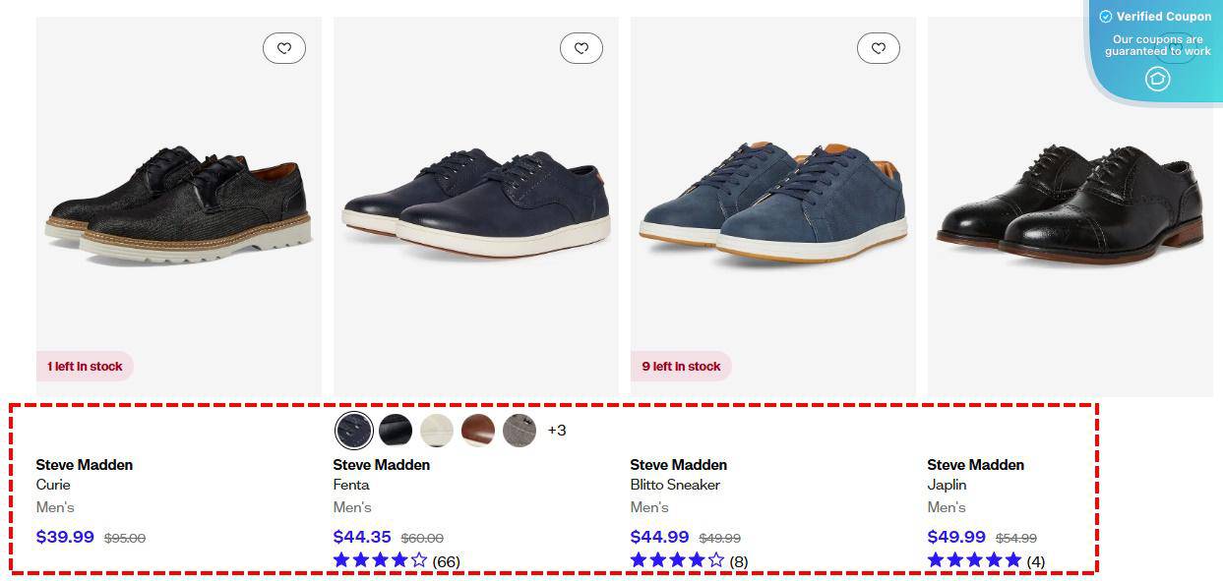Click the 1 left in stock label
1223x581 pixels.
pyautogui.click(x=85, y=365)
